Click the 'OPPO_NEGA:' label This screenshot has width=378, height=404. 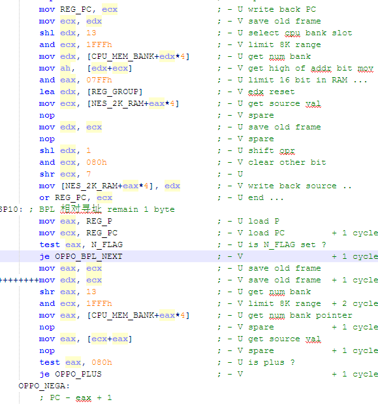coord(44,386)
